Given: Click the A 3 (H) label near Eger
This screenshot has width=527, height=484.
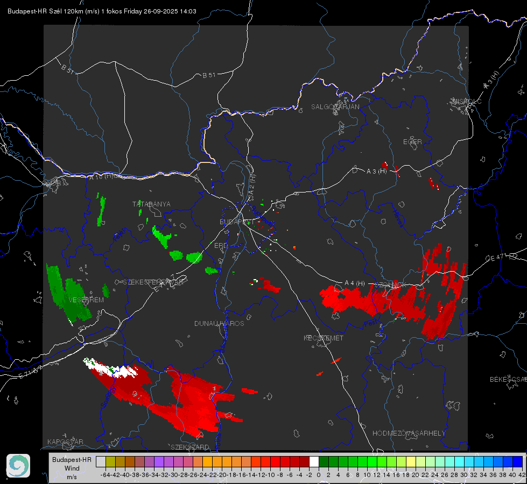Looking at the screenshot, I should click(x=376, y=172).
